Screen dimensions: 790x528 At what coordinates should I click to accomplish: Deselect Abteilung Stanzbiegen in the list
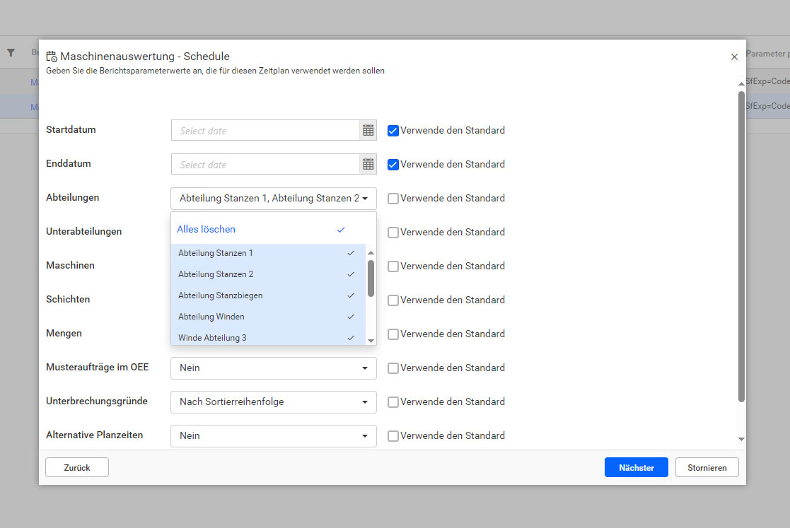pos(267,295)
